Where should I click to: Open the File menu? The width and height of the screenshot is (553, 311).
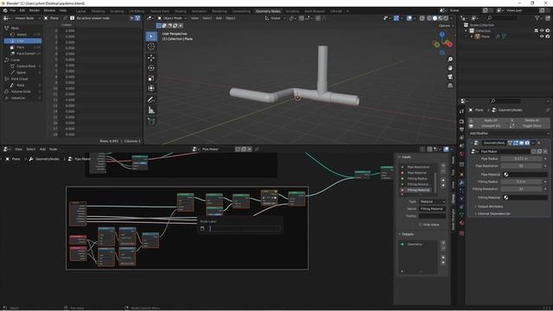click(13, 10)
